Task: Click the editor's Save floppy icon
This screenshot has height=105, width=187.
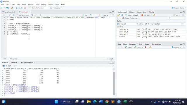Action: [x=14, y=15]
